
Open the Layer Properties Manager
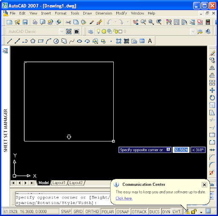pos(90,32)
